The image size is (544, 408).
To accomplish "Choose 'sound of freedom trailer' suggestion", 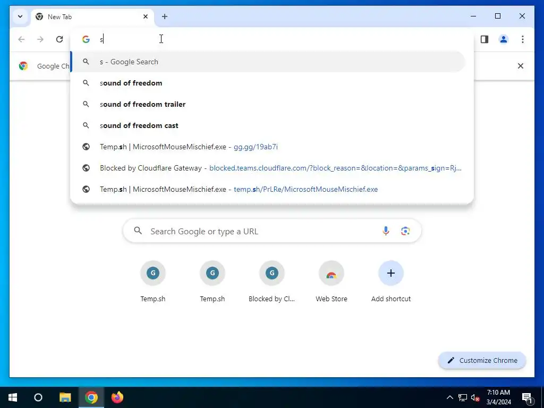I will click(x=268, y=104).
